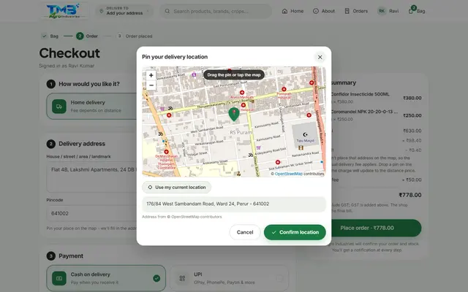The image size is (468, 292).
Task: Click the green delivery pin on map
Action: point(234,115)
